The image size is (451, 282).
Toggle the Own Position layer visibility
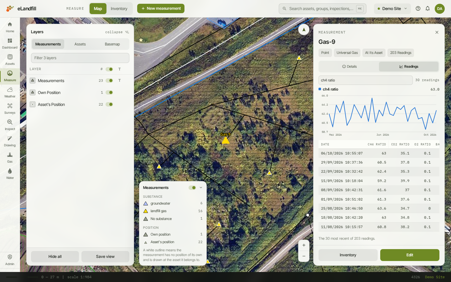coord(109,92)
